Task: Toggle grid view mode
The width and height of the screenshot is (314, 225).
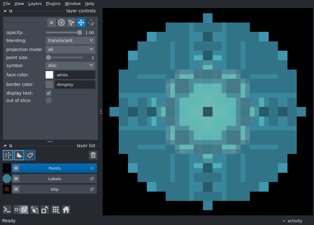Action: [56, 210]
